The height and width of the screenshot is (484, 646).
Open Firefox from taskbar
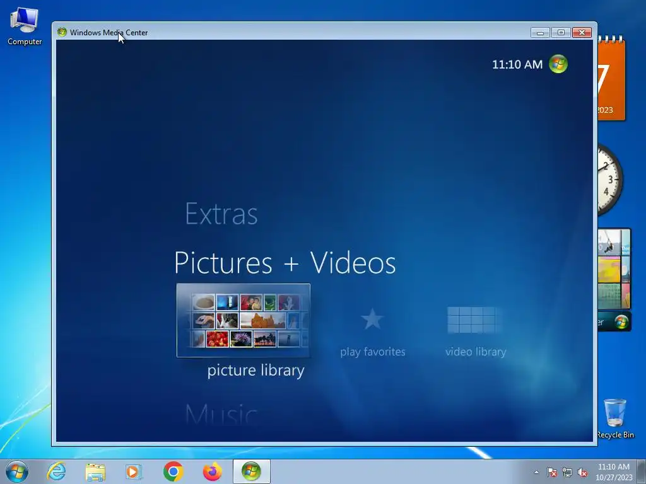pyautogui.click(x=212, y=471)
